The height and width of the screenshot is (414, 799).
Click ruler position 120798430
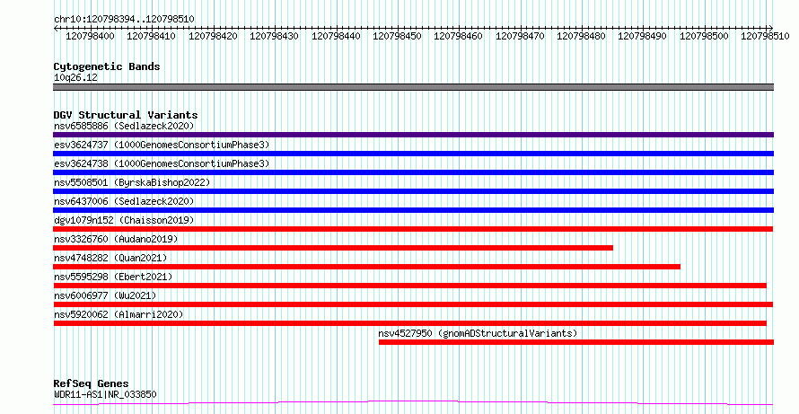coord(274,36)
